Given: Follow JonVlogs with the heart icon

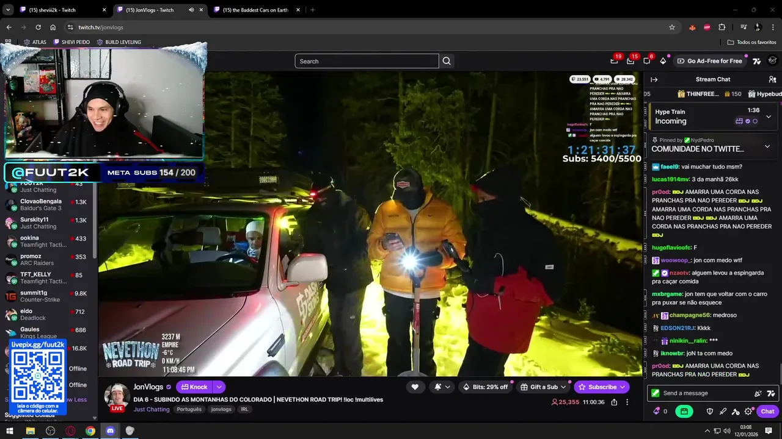Looking at the screenshot, I should [415, 387].
